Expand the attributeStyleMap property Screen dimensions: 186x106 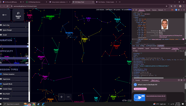pos(133,58)
